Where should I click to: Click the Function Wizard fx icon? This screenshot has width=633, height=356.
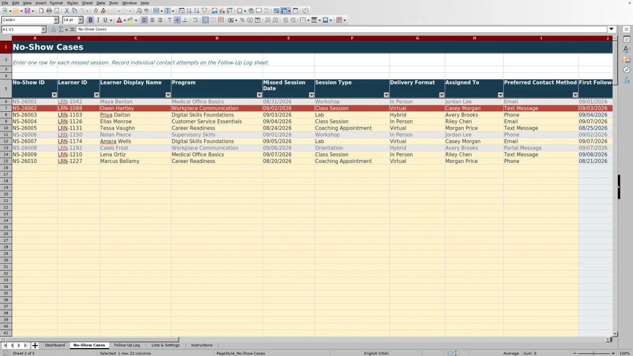54,30
